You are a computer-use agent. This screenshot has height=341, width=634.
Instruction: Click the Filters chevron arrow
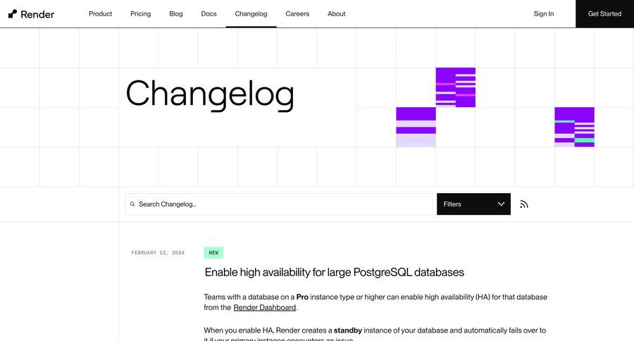501,204
